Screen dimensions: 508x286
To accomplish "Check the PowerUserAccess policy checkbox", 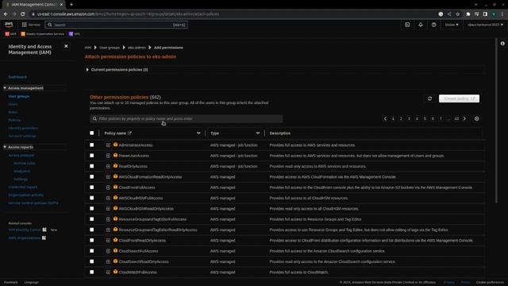I will pos(92,156).
